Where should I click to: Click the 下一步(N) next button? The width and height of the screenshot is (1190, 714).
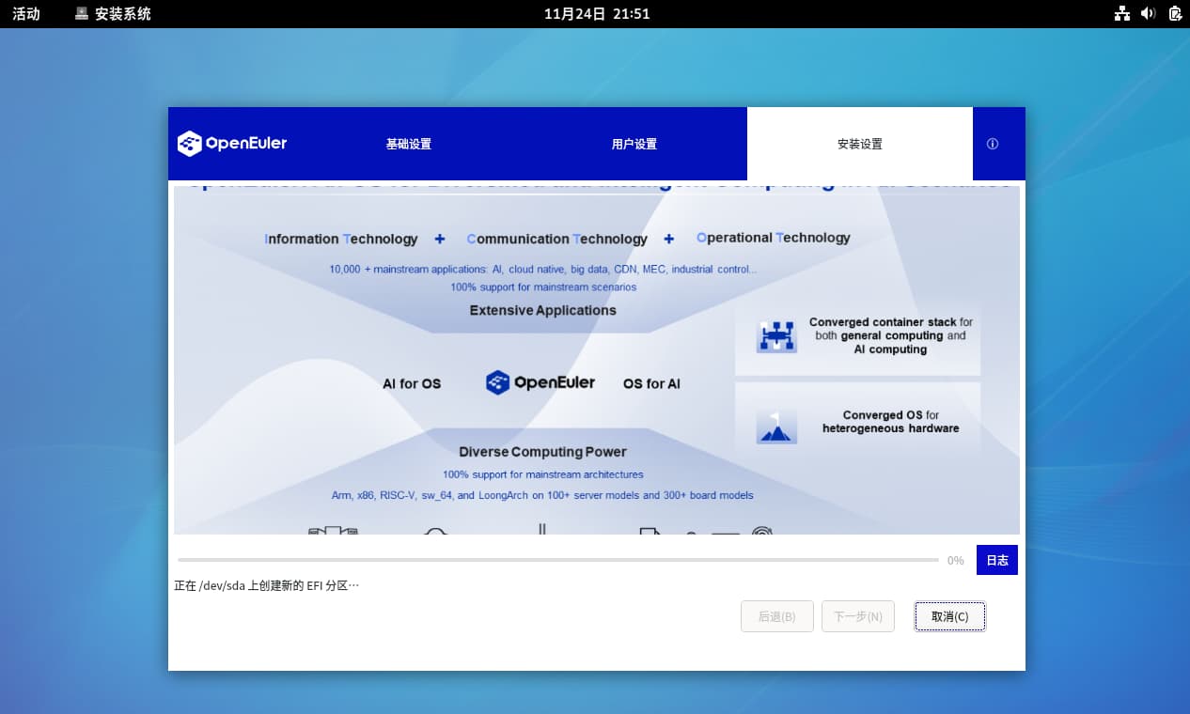click(857, 616)
